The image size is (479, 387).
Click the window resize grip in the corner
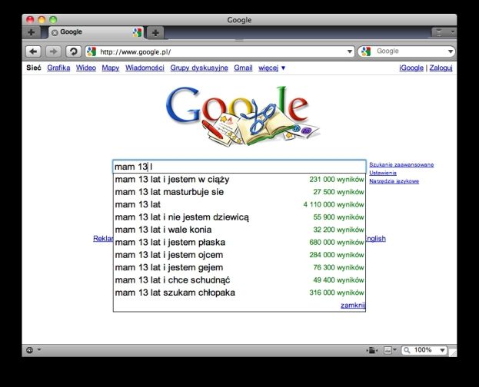click(x=454, y=352)
